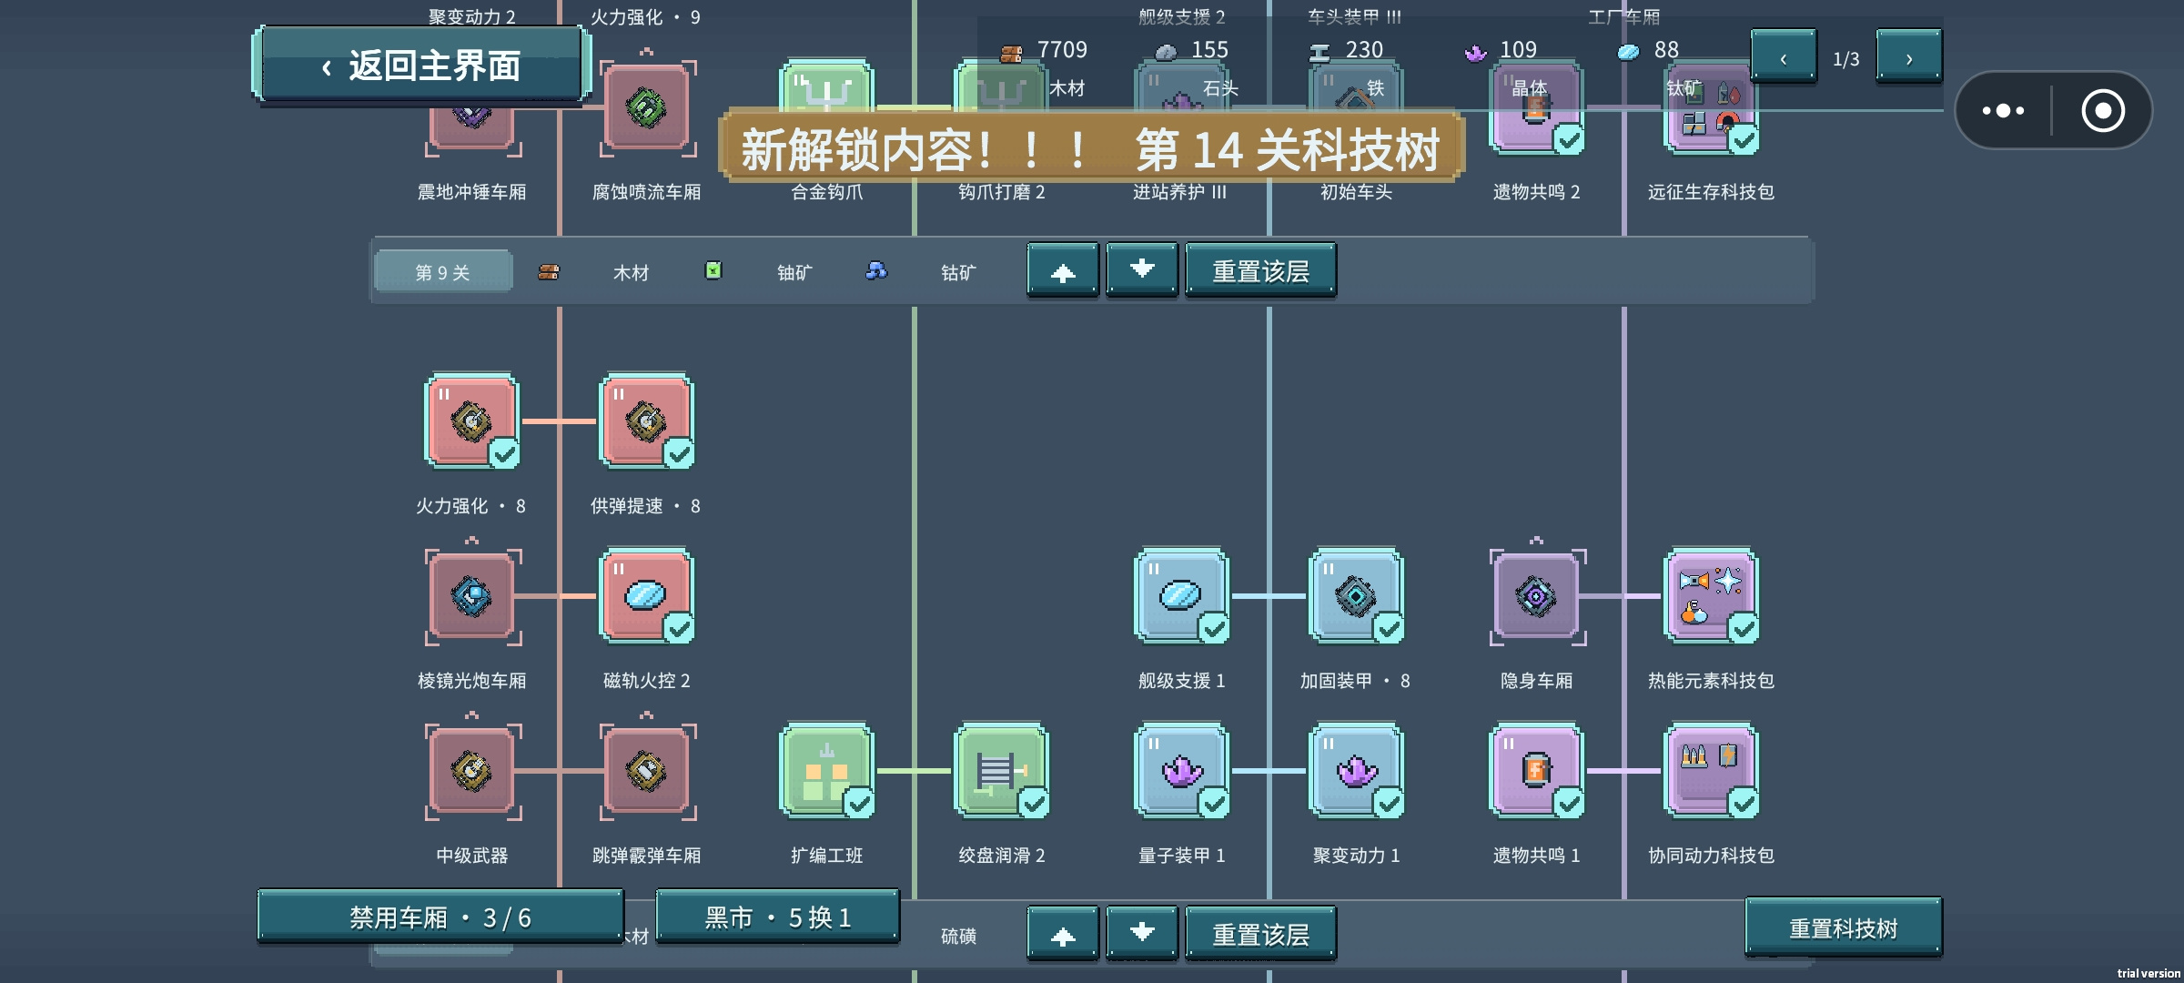Open the 棱镜光炮车厢 locked node
The height and width of the screenshot is (983, 2184).
471,596
